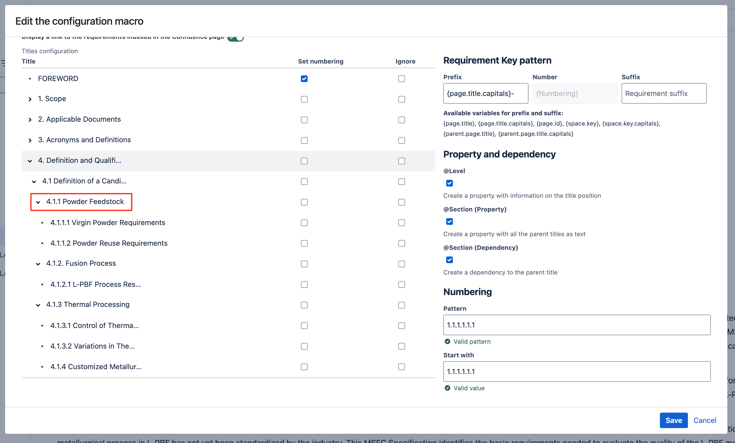
Task: Collapse 4.1.2. Fusion Process chevron
Action: (x=38, y=264)
